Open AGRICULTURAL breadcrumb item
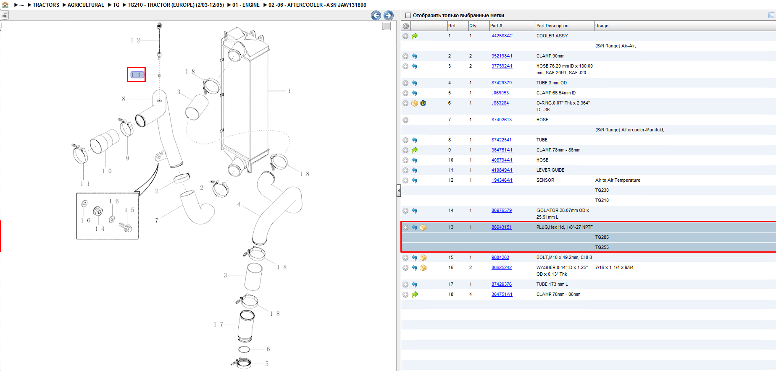 [x=86, y=5]
